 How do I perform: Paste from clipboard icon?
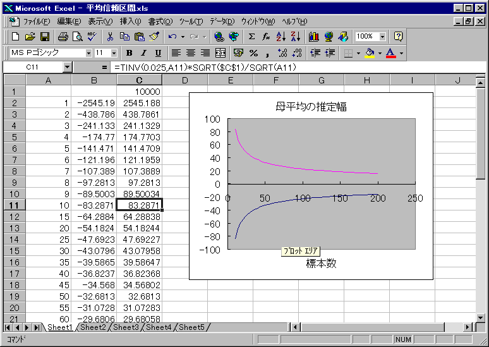click(x=140, y=37)
